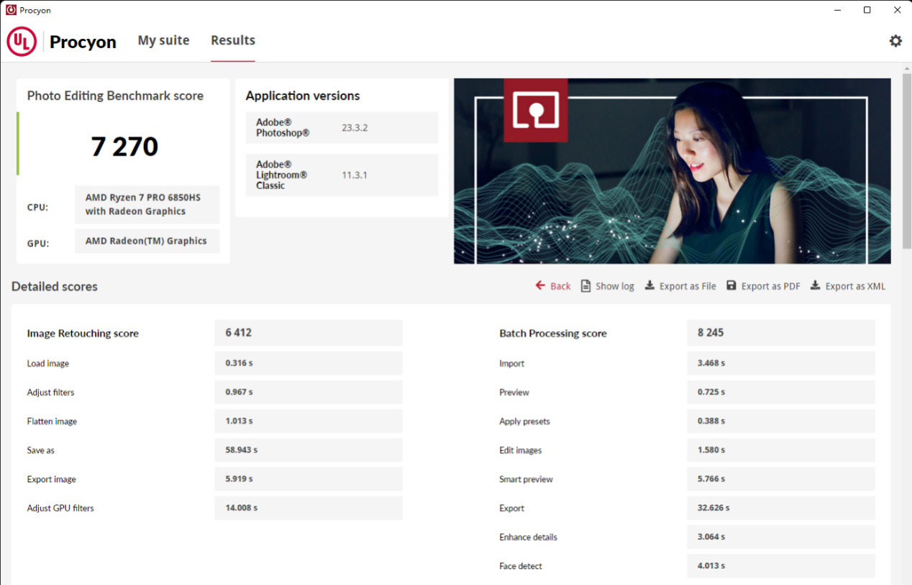The height and width of the screenshot is (585, 912).
Task: Open Show log
Action: 608,286
